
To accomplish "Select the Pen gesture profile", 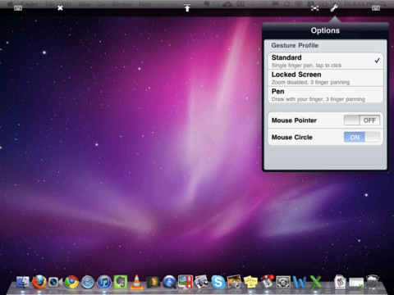I will tap(325, 95).
